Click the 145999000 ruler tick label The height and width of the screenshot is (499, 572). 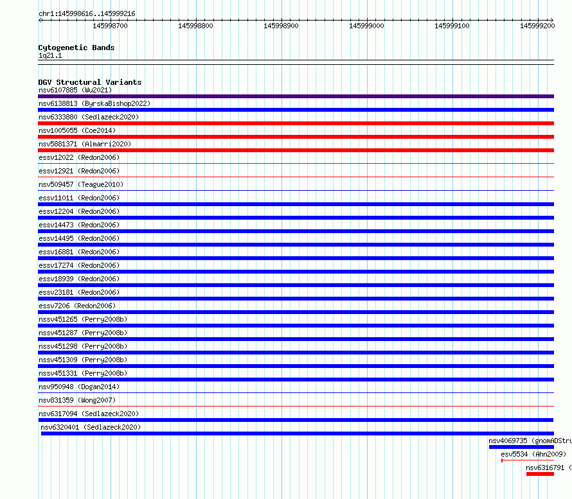pos(366,26)
